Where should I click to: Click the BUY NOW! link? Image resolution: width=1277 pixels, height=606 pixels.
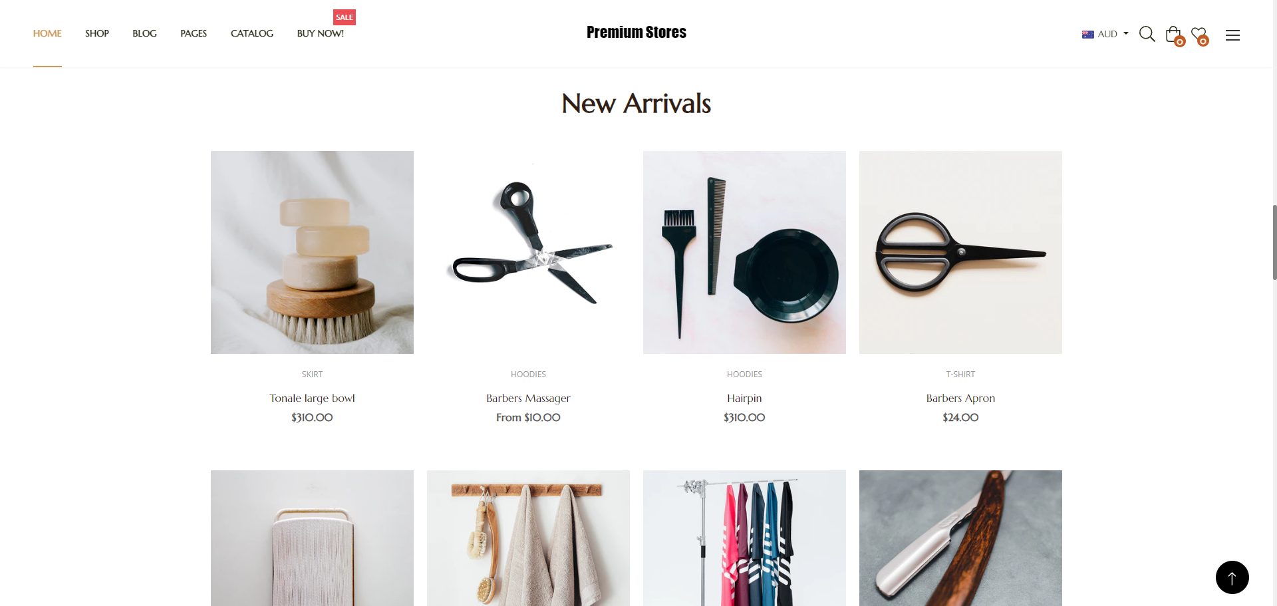[x=321, y=33]
